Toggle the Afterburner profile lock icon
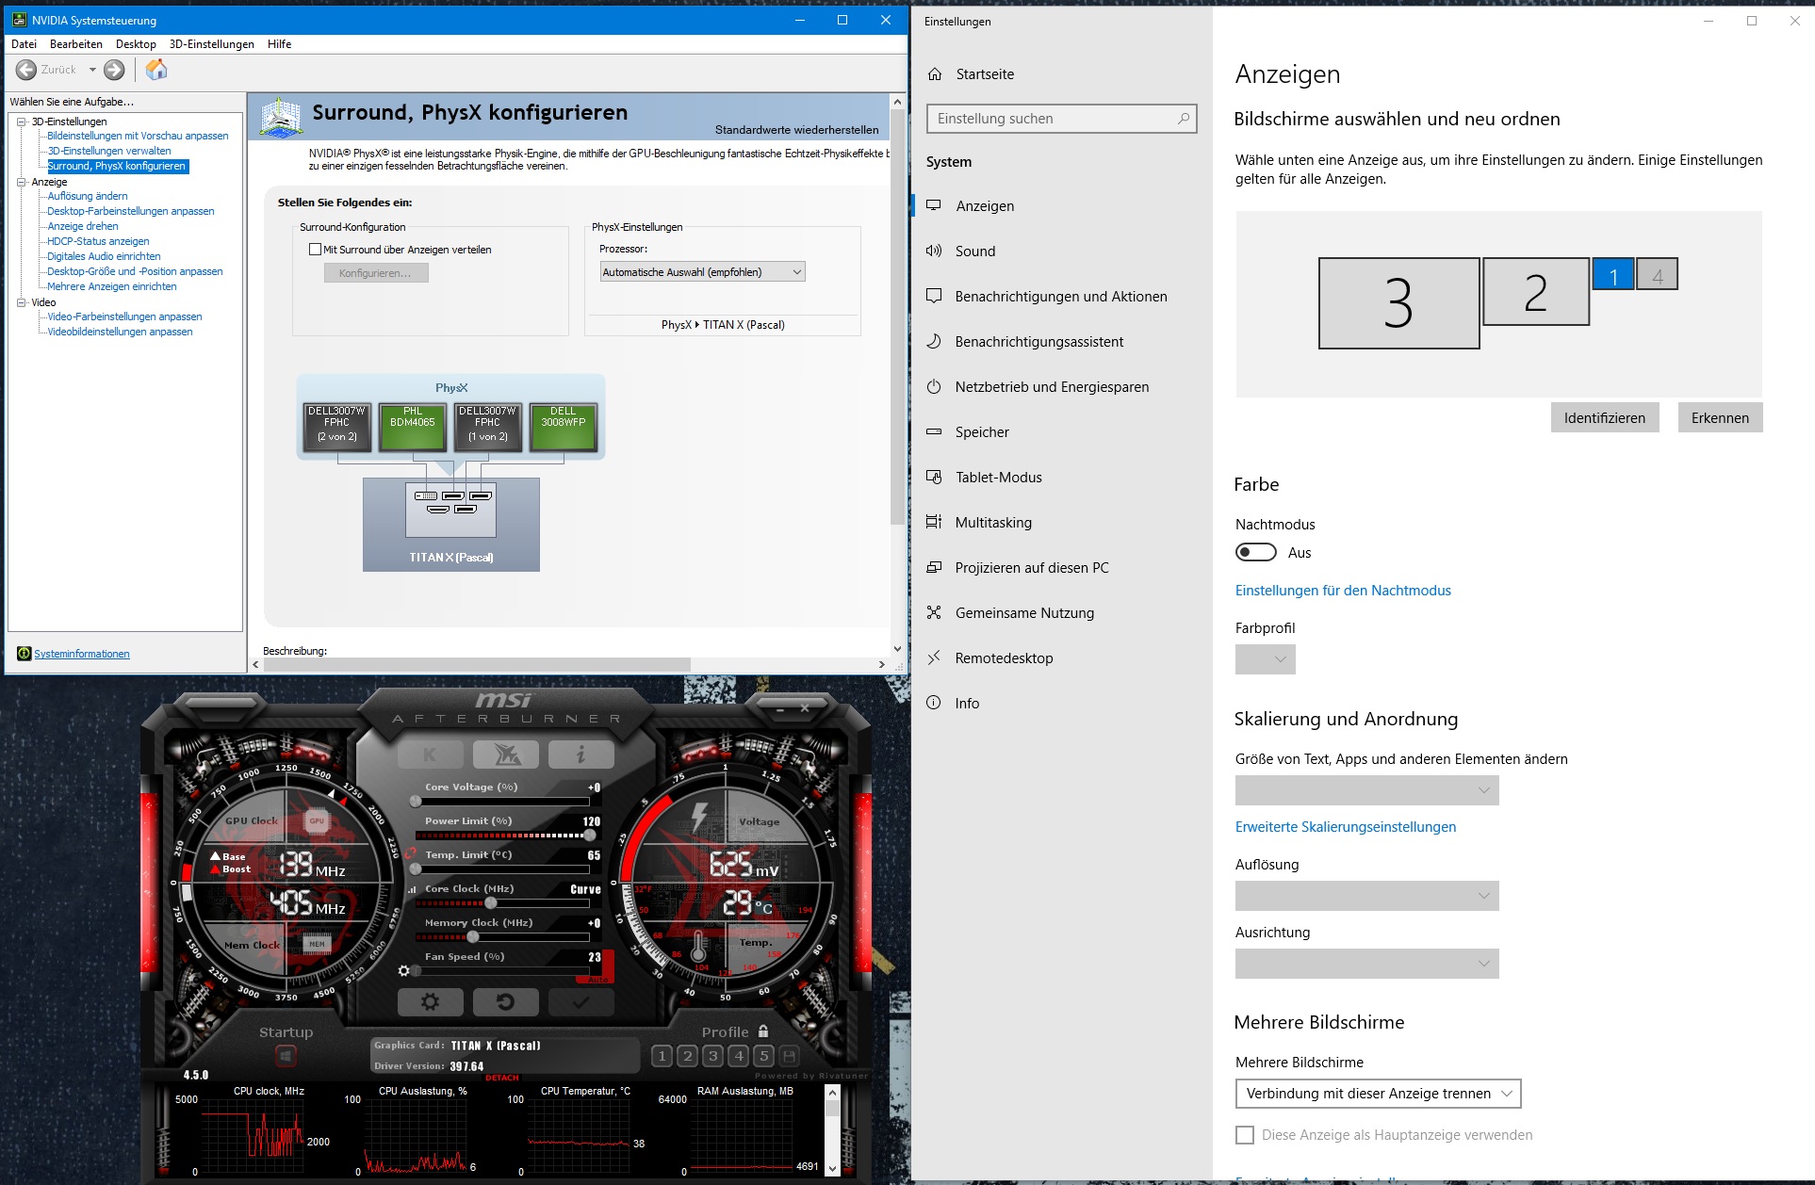The height and width of the screenshot is (1185, 1815). [x=763, y=1031]
